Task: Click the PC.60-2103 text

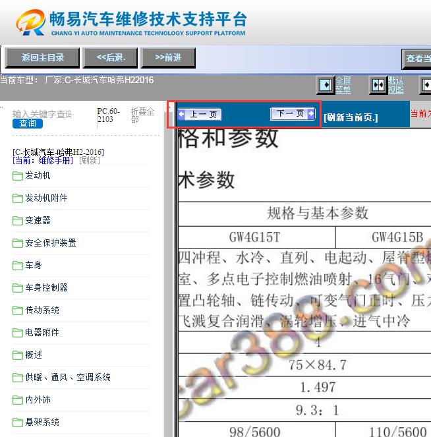Action: 108,115
